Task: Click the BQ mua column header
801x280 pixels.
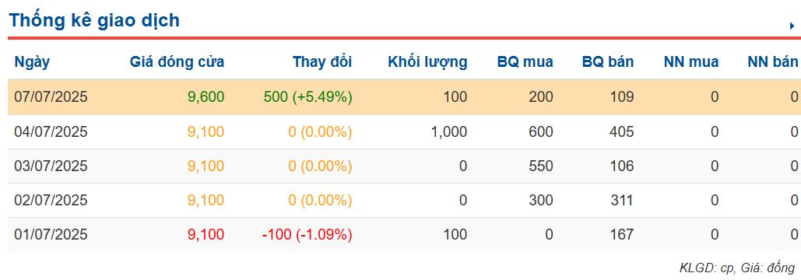Action: pos(525,62)
